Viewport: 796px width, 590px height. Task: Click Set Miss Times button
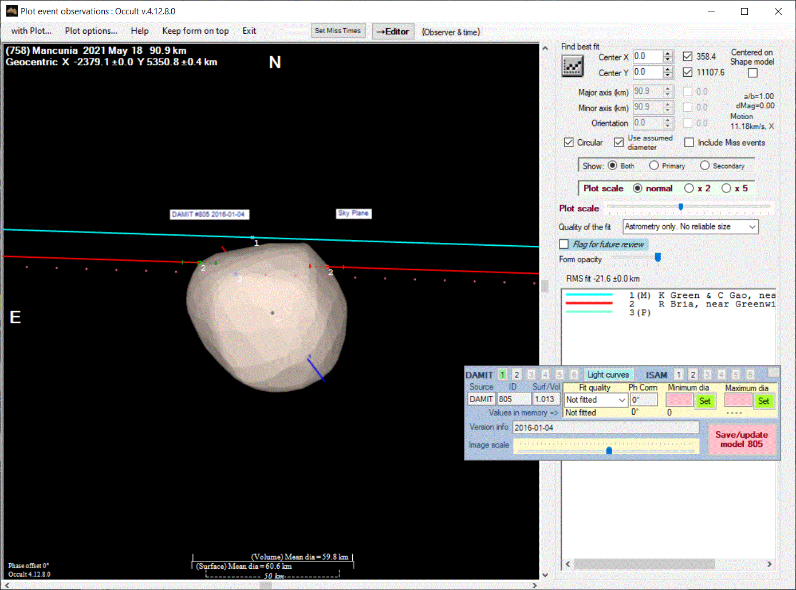click(338, 31)
